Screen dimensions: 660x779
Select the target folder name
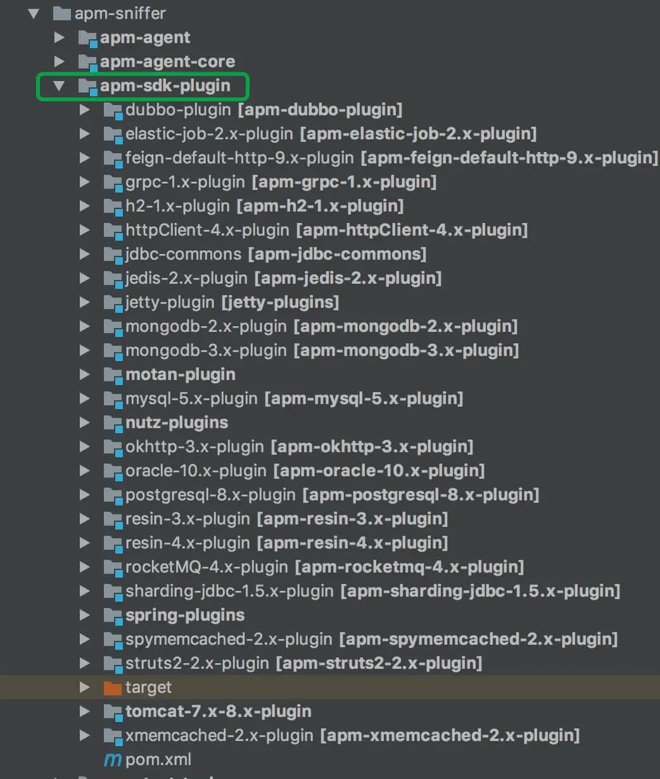click(x=148, y=687)
